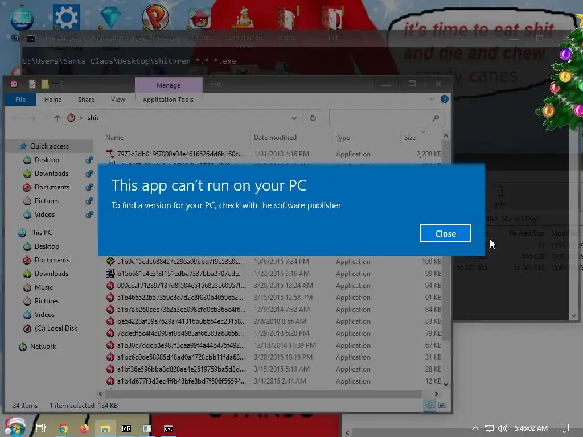
Task: Sort files by Date modified column
Action: point(275,138)
